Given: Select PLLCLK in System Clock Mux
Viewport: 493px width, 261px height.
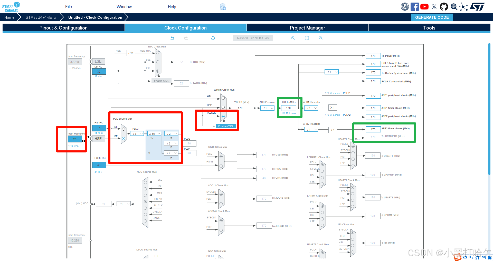Looking at the screenshot, I should click(x=223, y=117).
